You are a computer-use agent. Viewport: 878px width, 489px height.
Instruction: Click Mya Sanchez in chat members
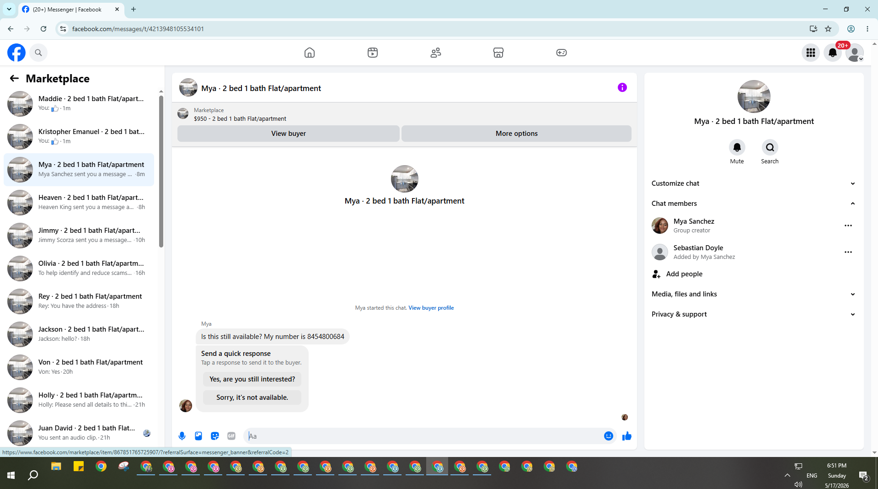[694, 221]
